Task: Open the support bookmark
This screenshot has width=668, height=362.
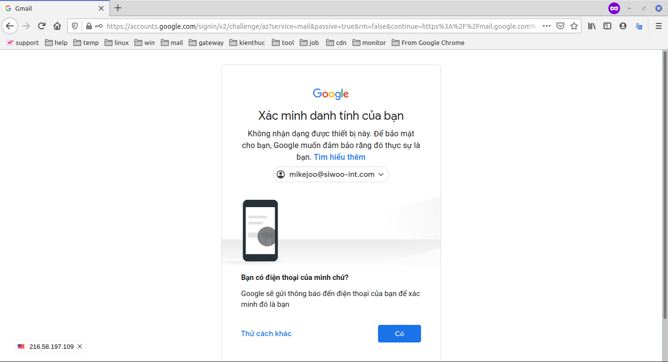Action: [x=22, y=43]
